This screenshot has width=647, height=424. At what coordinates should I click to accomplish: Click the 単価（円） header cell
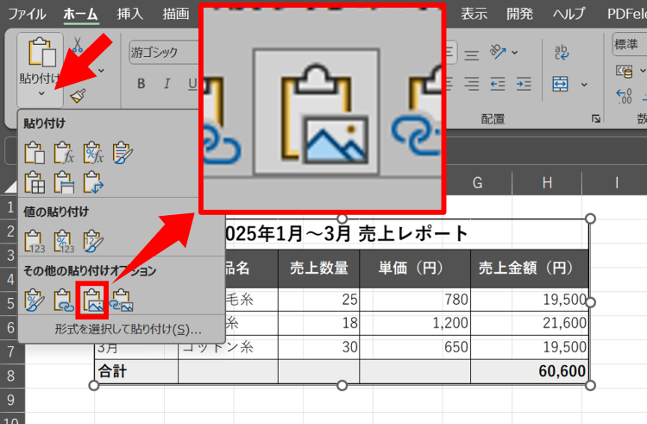(415, 269)
